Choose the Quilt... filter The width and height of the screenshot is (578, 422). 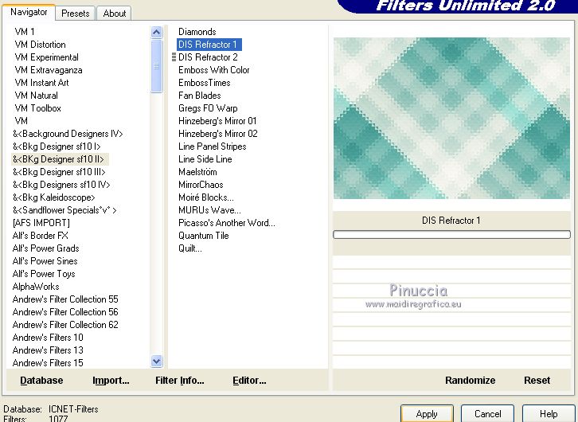[x=190, y=248]
